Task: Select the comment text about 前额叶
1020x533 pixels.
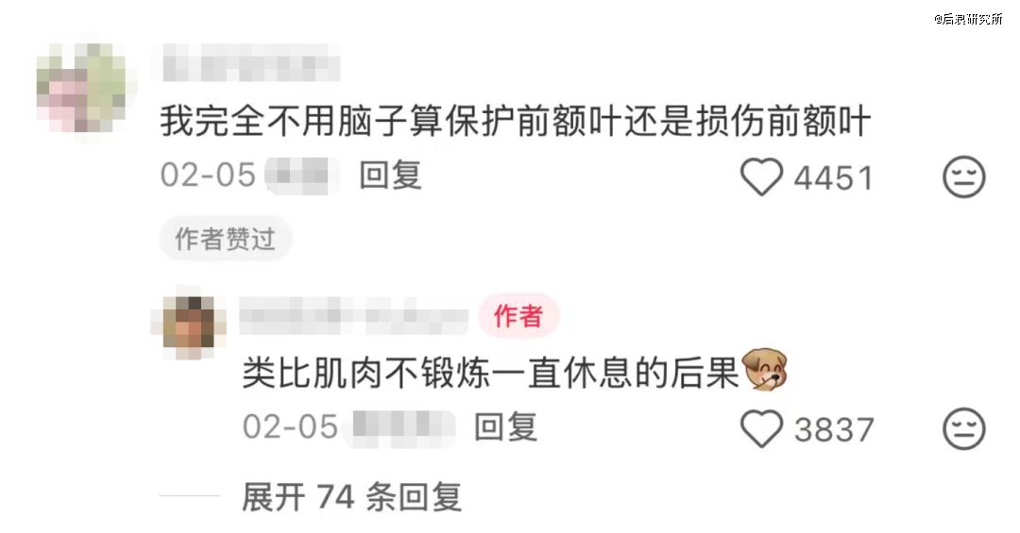Action: 516,121
